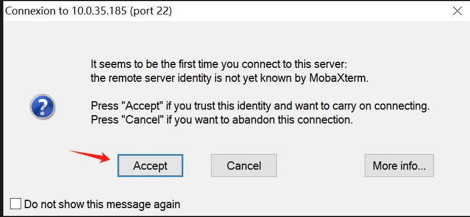The width and height of the screenshot is (470, 217).
Task: Click the blue question mark icon
Action: (x=42, y=106)
